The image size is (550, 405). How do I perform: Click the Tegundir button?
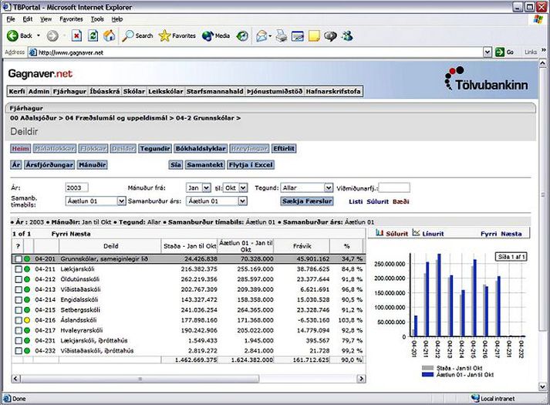[155, 149]
